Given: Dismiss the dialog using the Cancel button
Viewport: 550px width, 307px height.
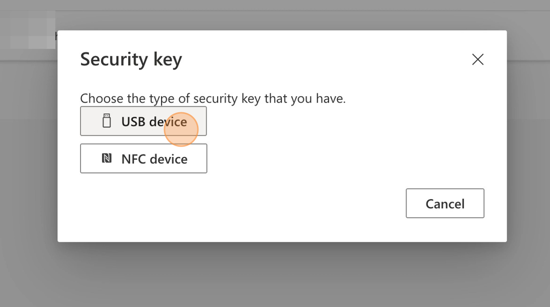Looking at the screenshot, I should [445, 204].
